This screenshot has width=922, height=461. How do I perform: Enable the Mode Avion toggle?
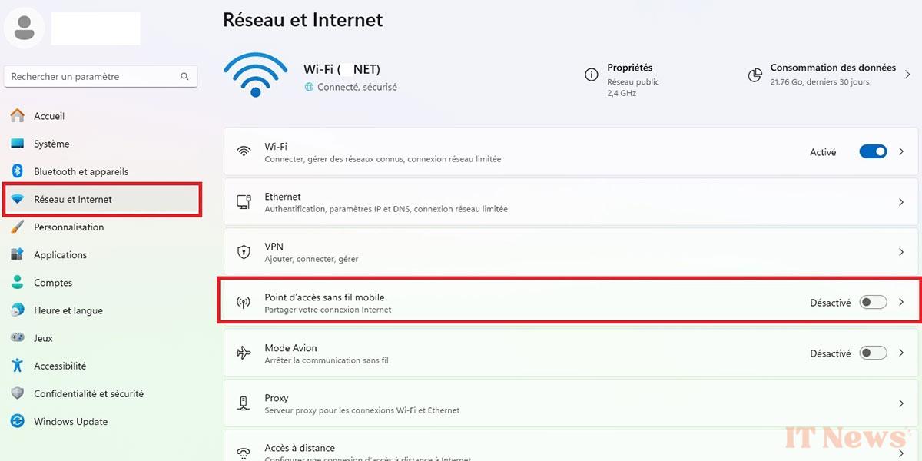point(873,353)
